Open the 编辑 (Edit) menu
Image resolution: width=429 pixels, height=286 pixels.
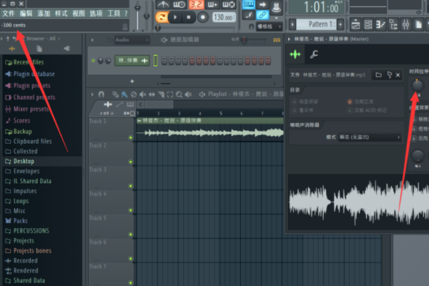tap(26, 14)
